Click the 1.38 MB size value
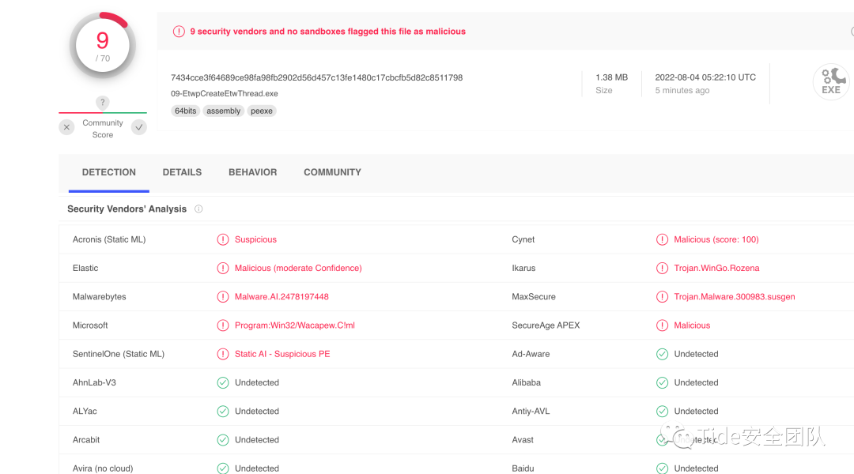 click(611, 77)
